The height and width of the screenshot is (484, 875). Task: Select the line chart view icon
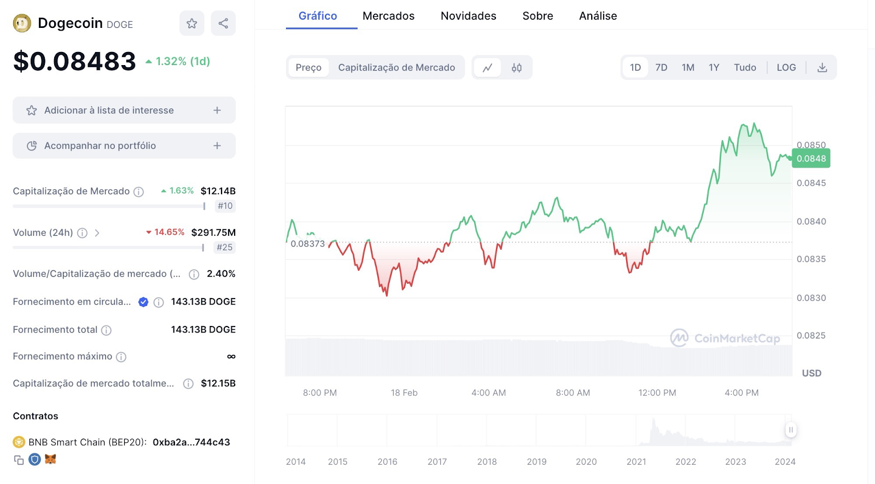tap(487, 68)
